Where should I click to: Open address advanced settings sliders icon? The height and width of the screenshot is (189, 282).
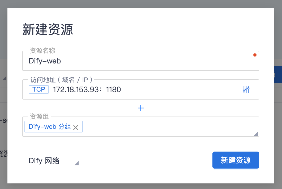246,89
